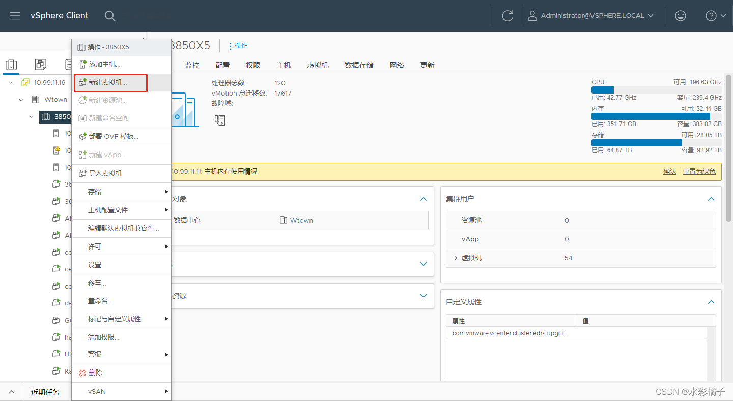Switch to the Hosts (主机) tab
The width and height of the screenshot is (733, 401).
[x=284, y=65]
